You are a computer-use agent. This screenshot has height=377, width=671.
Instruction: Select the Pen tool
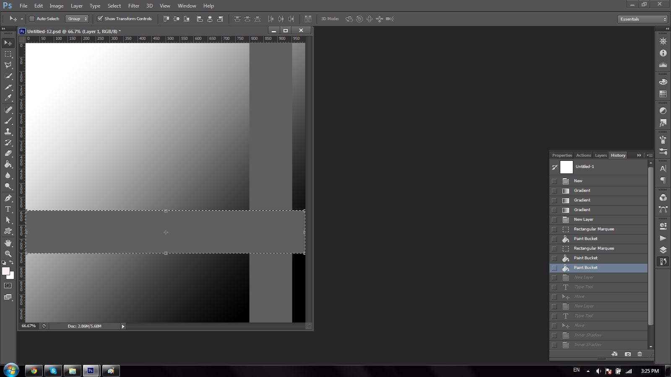(x=8, y=198)
